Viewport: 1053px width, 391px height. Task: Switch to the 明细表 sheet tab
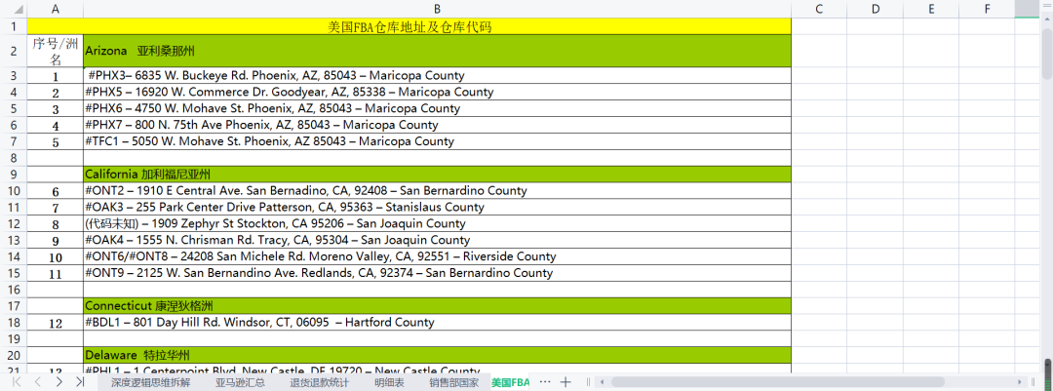389,382
